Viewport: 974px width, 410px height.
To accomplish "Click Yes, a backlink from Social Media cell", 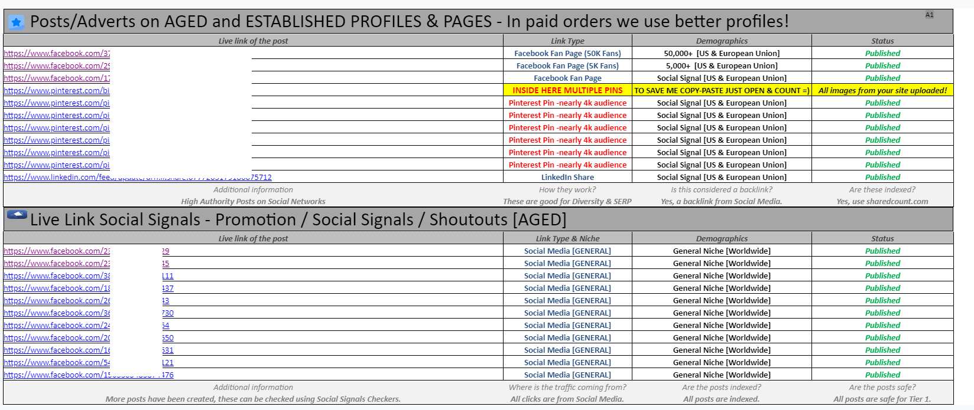I will coord(722,201).
